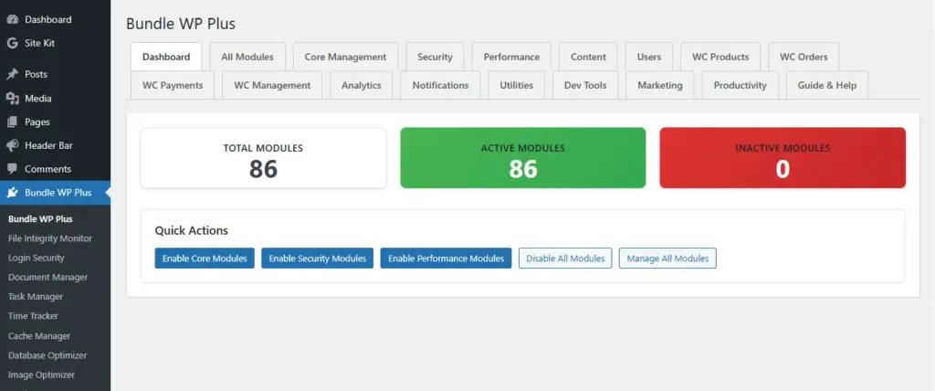Open Header Bar menu item
Image resolution: width=935 pixels, height=391 pixels.
pyautogui.click(x=56, y=145)
